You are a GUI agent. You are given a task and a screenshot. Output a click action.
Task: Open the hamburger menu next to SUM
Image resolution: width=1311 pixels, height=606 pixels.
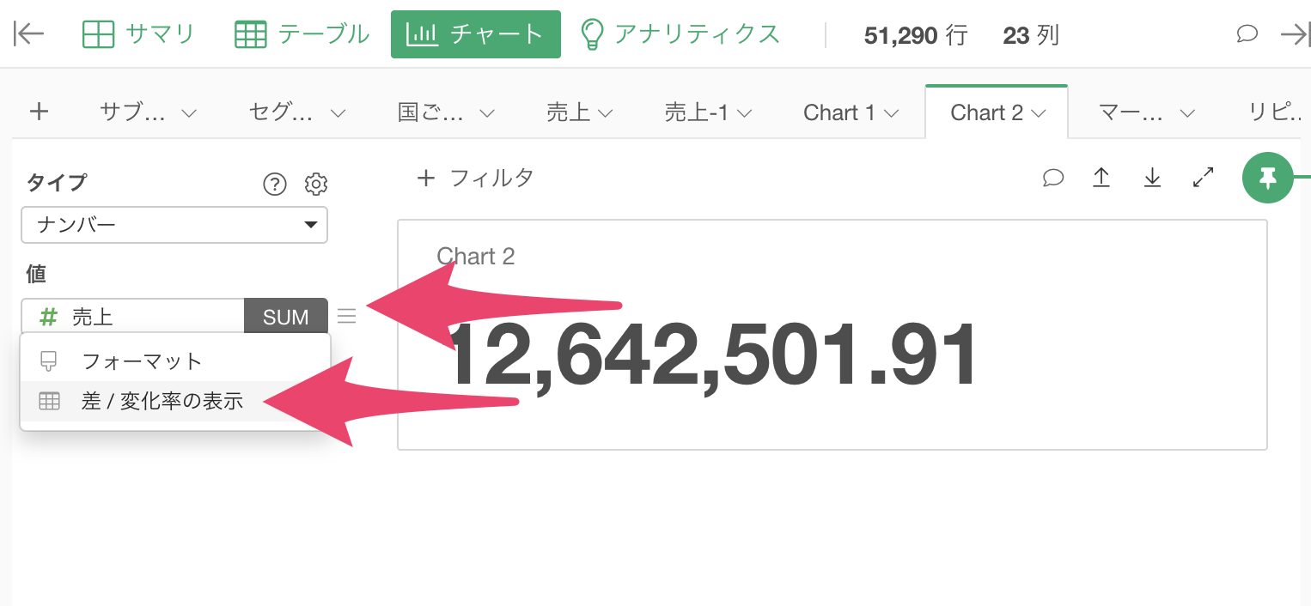[346, 316]
